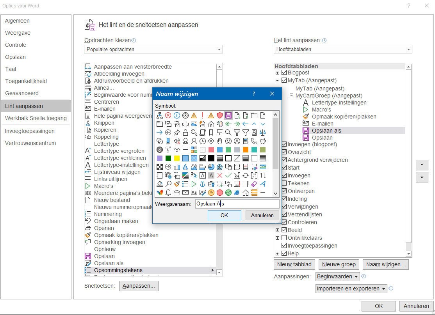Select the paint palette symbol
435x315 pixels.
pos(220,124)
